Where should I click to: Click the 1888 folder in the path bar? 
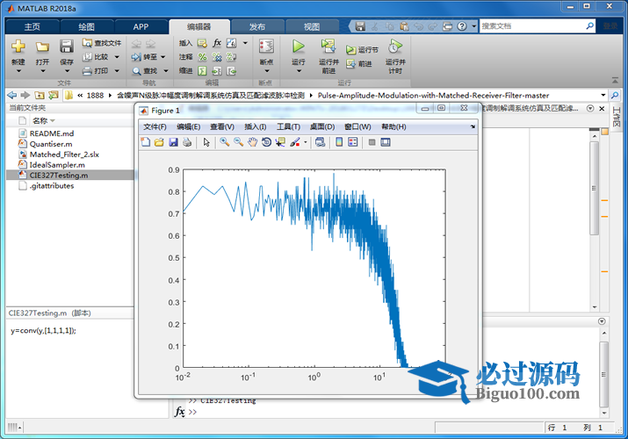point(95,95)
